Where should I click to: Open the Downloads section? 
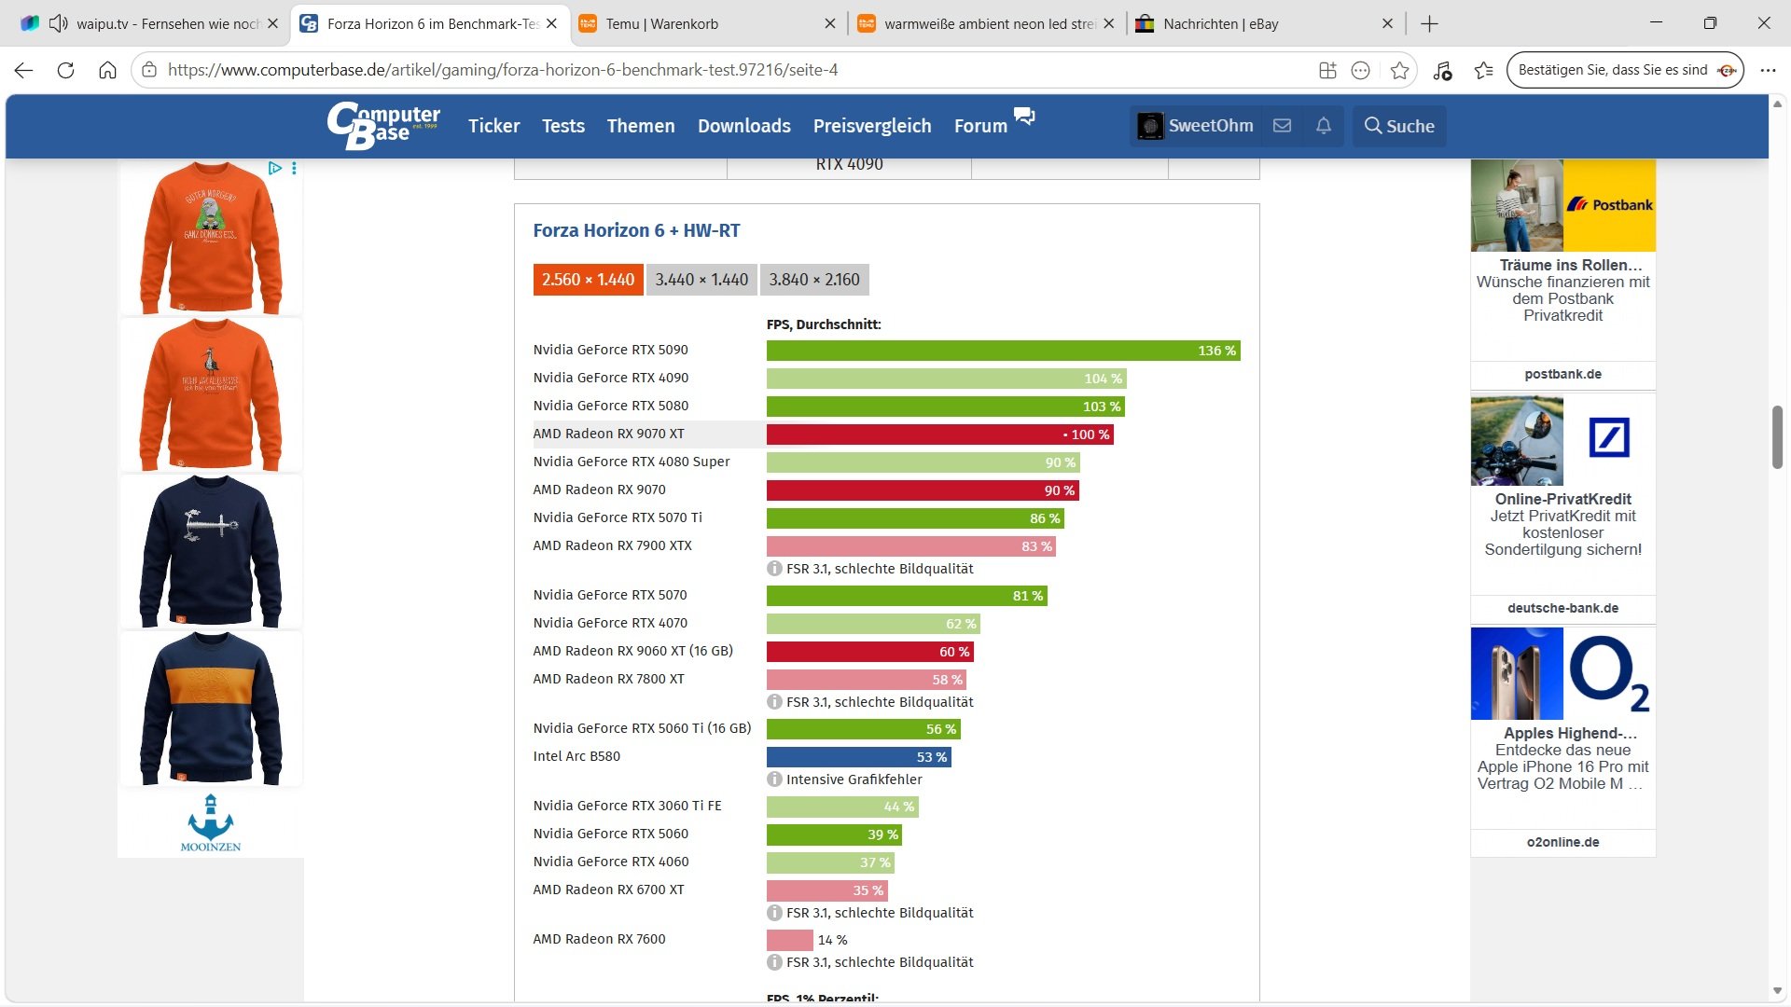pos(744,126)
